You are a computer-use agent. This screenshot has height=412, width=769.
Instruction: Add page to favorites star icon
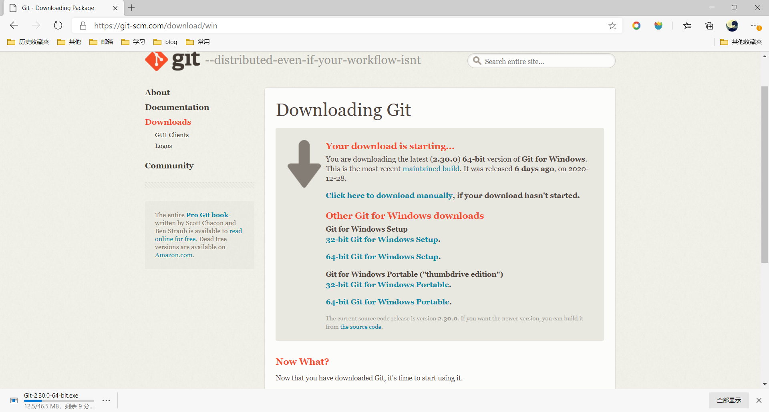point(612,26)
